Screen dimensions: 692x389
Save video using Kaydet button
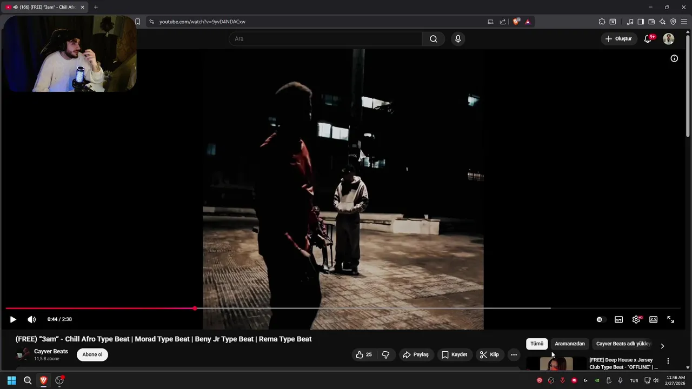click(454, 354)
